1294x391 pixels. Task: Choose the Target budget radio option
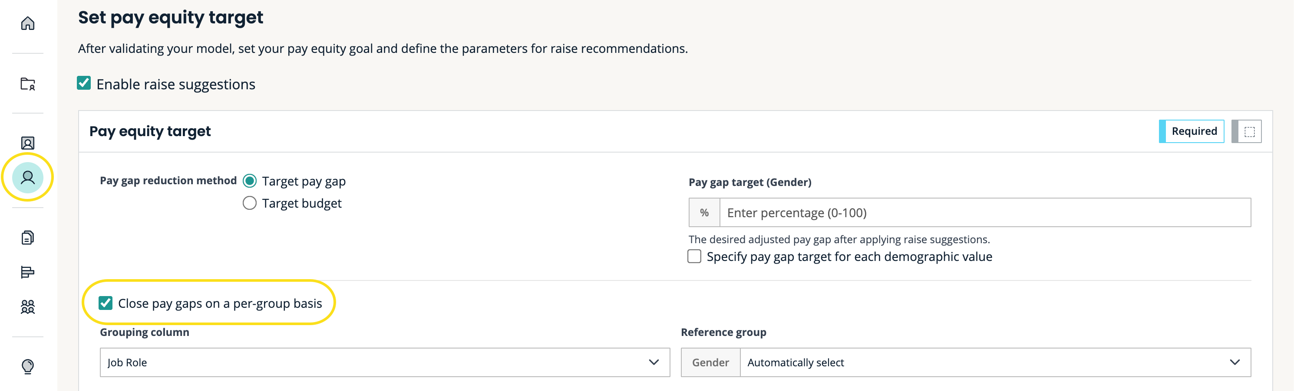[x=250, y=203]
